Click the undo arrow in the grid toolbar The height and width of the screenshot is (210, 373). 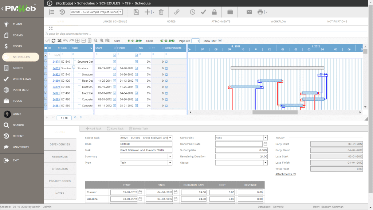[66, 41]
